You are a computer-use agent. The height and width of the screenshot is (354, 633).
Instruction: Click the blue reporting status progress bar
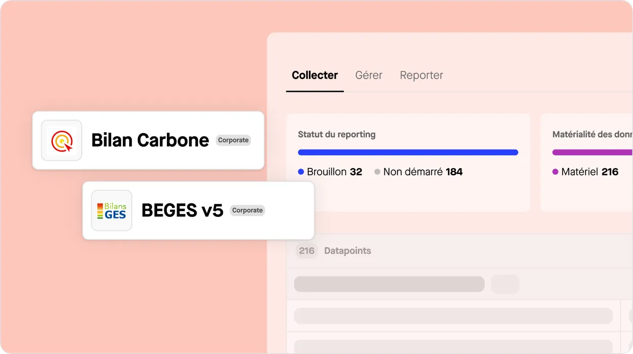408,152
